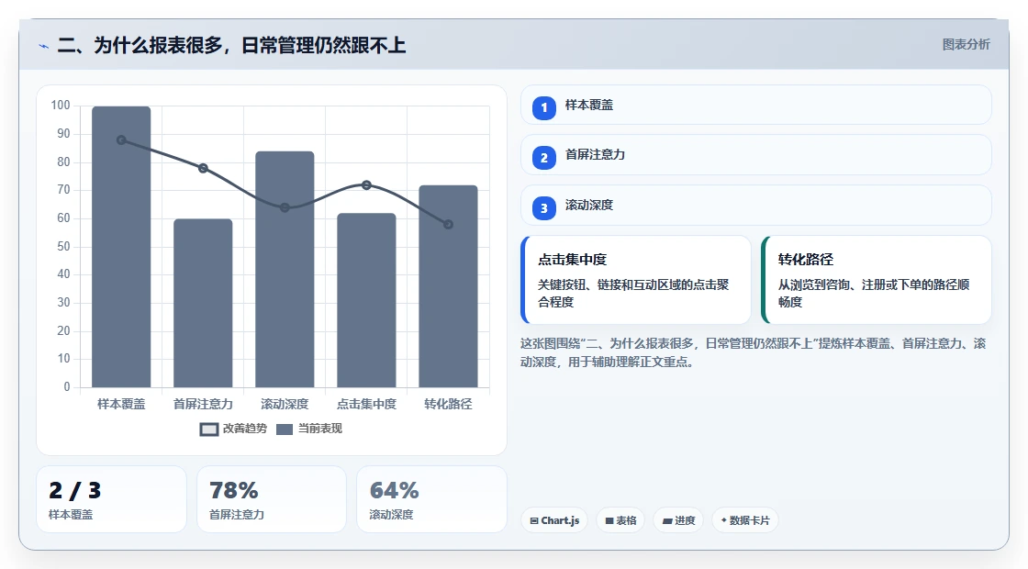Click the numbered badge 2 for 首屏注意力
Image resolution: width=1028 pixels, height=569 pixels.
pyautogui.click(x=543, y=157)
